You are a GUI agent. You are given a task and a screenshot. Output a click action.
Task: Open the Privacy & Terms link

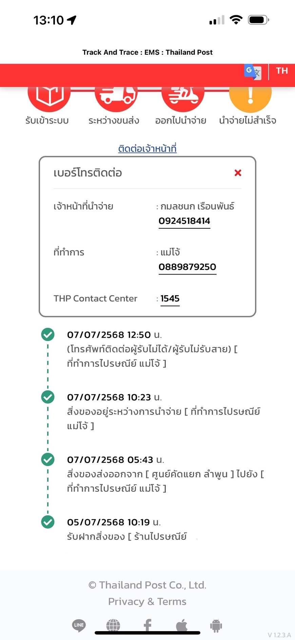coord(147,602)
